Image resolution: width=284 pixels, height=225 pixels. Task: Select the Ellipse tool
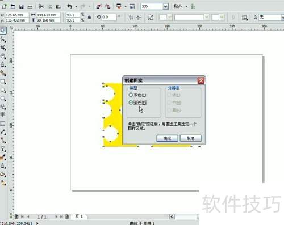point(3,90)
